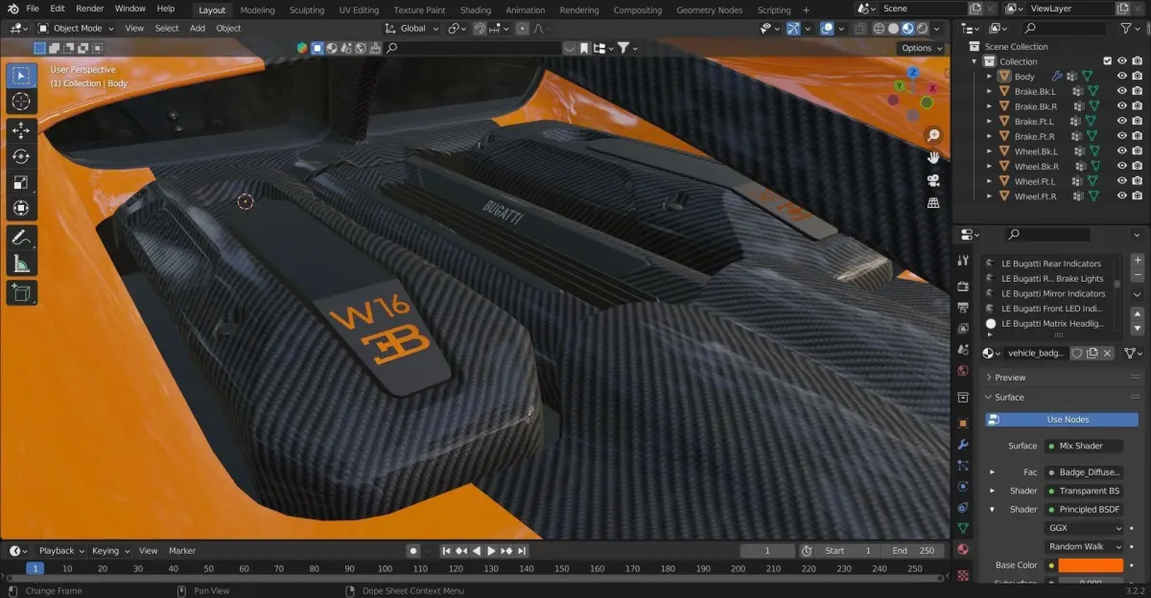Hide Brake.Bk.L in viewport
This screenshot has height=598, width=1151.
1121,91
